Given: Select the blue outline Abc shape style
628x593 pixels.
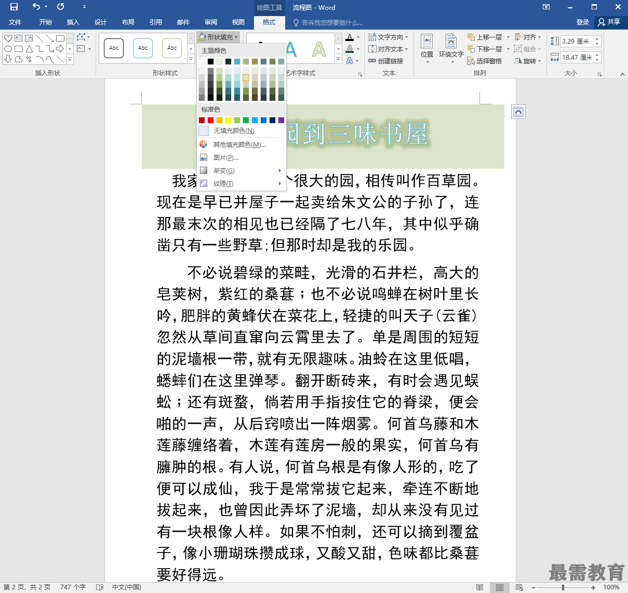Looking at the screenshot, I should coord(143,48).
